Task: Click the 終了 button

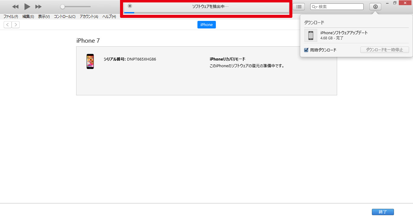Action: (383, 212)
